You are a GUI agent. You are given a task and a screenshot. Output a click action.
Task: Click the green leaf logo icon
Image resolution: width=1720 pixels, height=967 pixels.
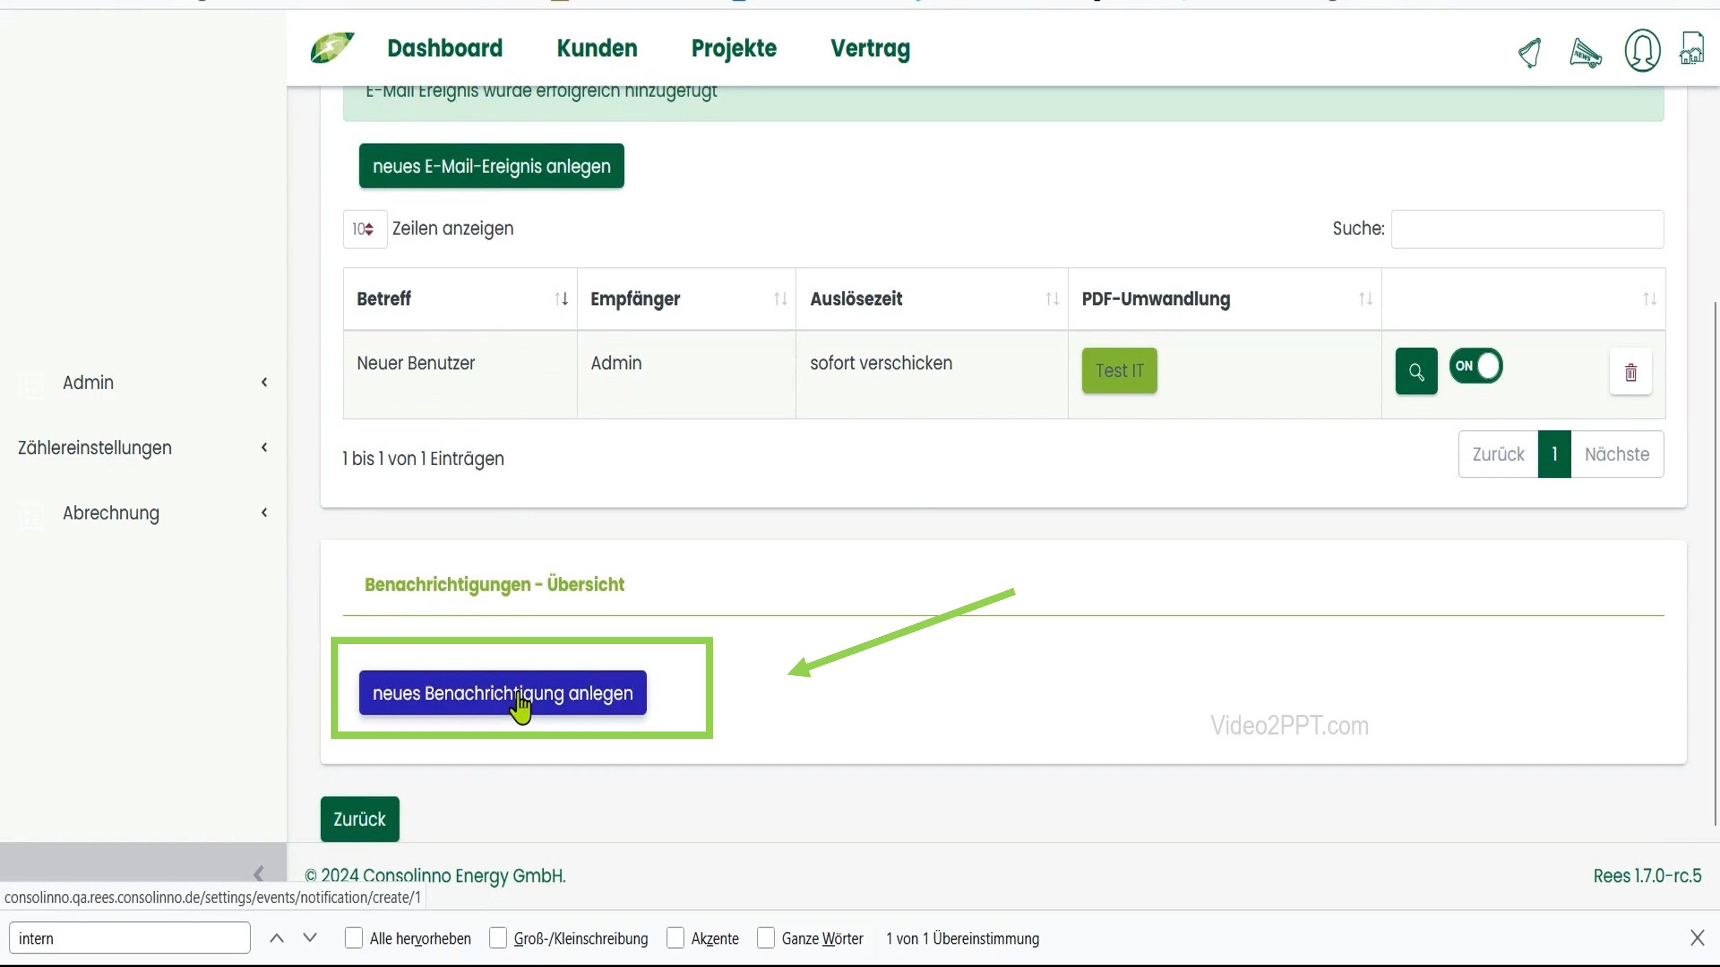pyautogui.click(x=332, y=47)
